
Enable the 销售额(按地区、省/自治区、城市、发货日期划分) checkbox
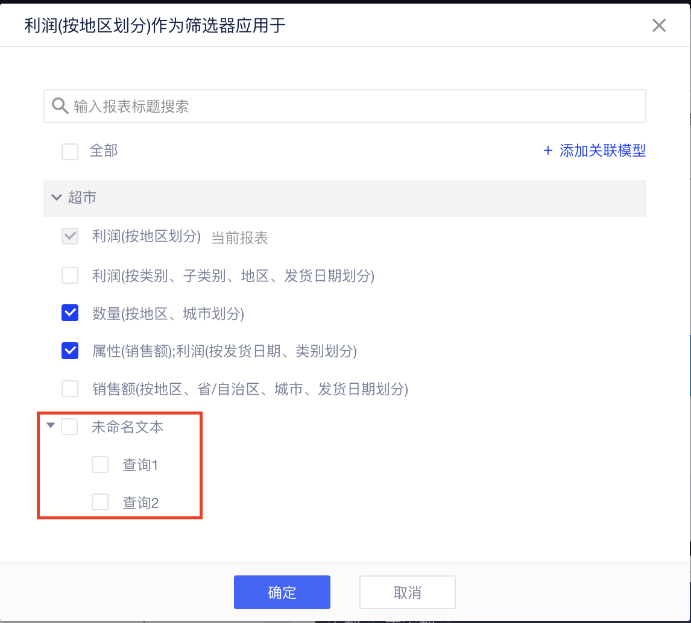(x=70, y=389)
